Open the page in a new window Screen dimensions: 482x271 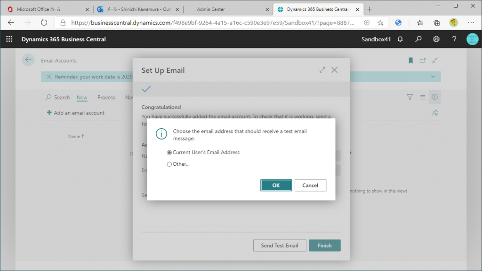click(x=423, y=61)
